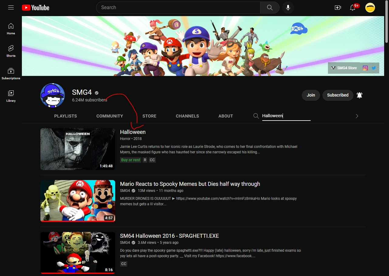Click the search magnifier button

pos(270,8)
